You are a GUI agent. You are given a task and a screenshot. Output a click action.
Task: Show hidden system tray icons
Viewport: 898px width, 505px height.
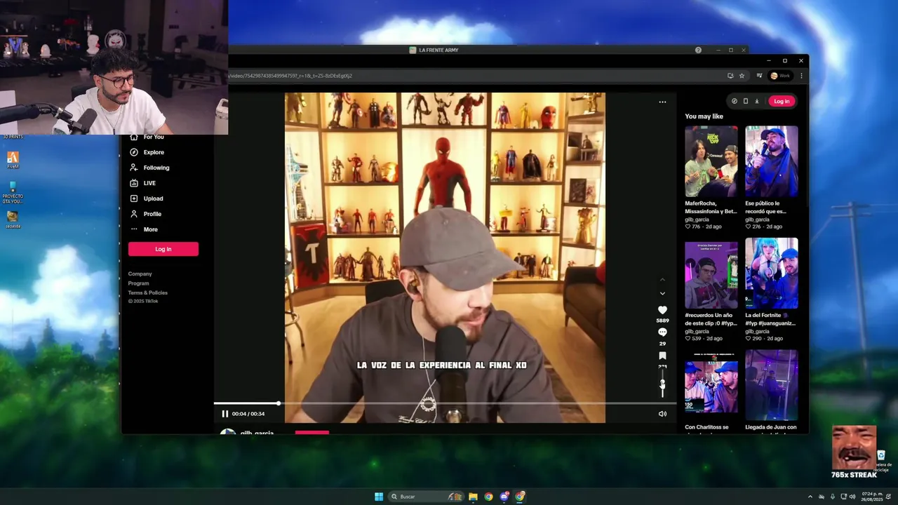[810, 497]
